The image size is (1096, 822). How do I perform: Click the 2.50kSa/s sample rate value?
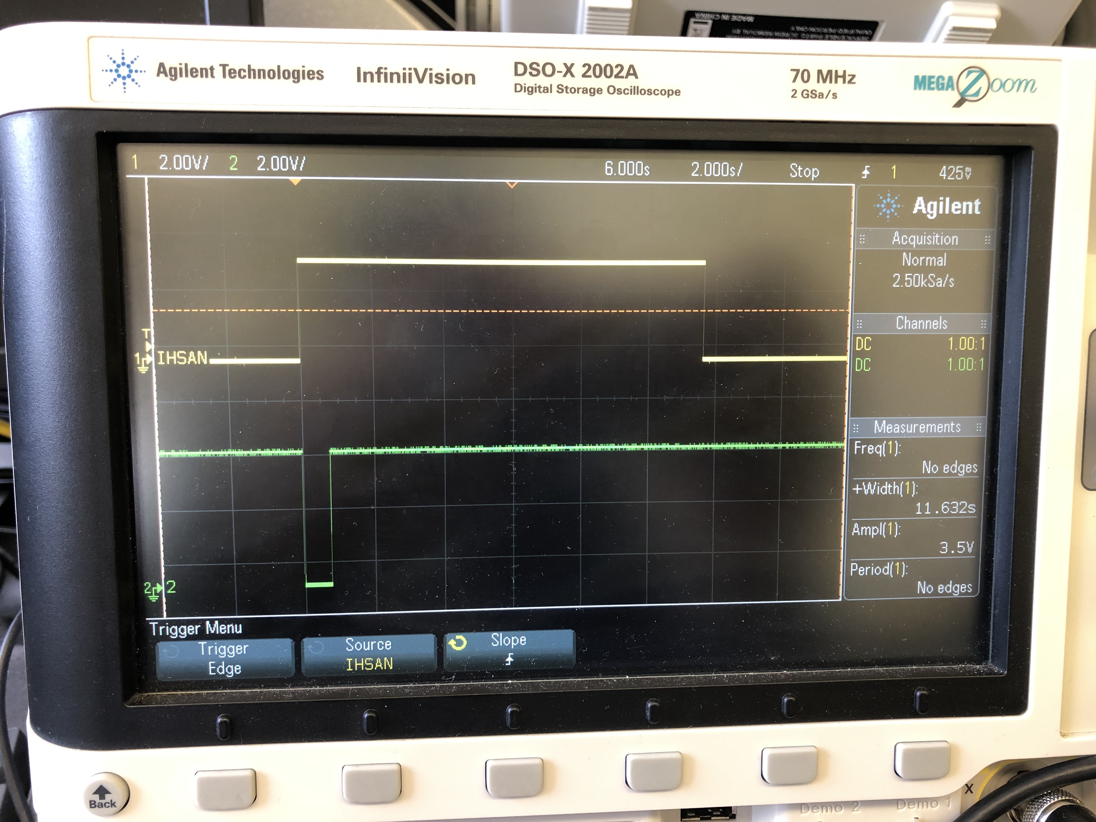[x=923, y=281]
